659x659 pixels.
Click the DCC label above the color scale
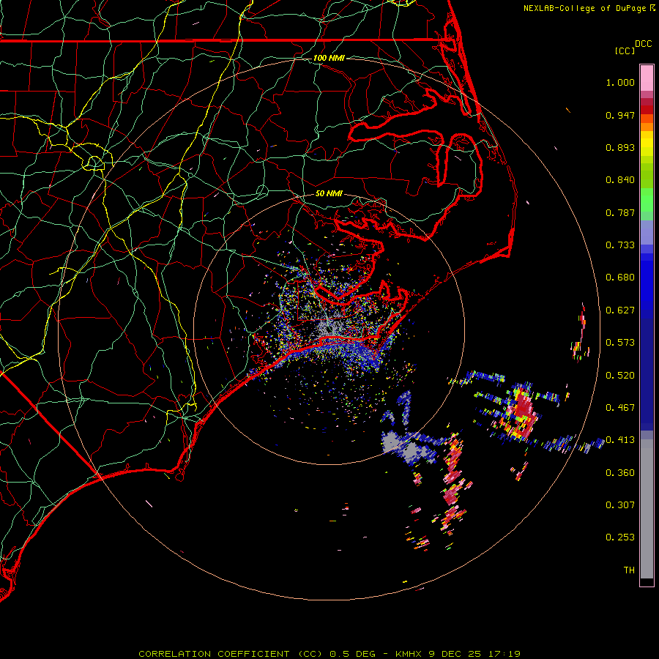pos(643,44)
